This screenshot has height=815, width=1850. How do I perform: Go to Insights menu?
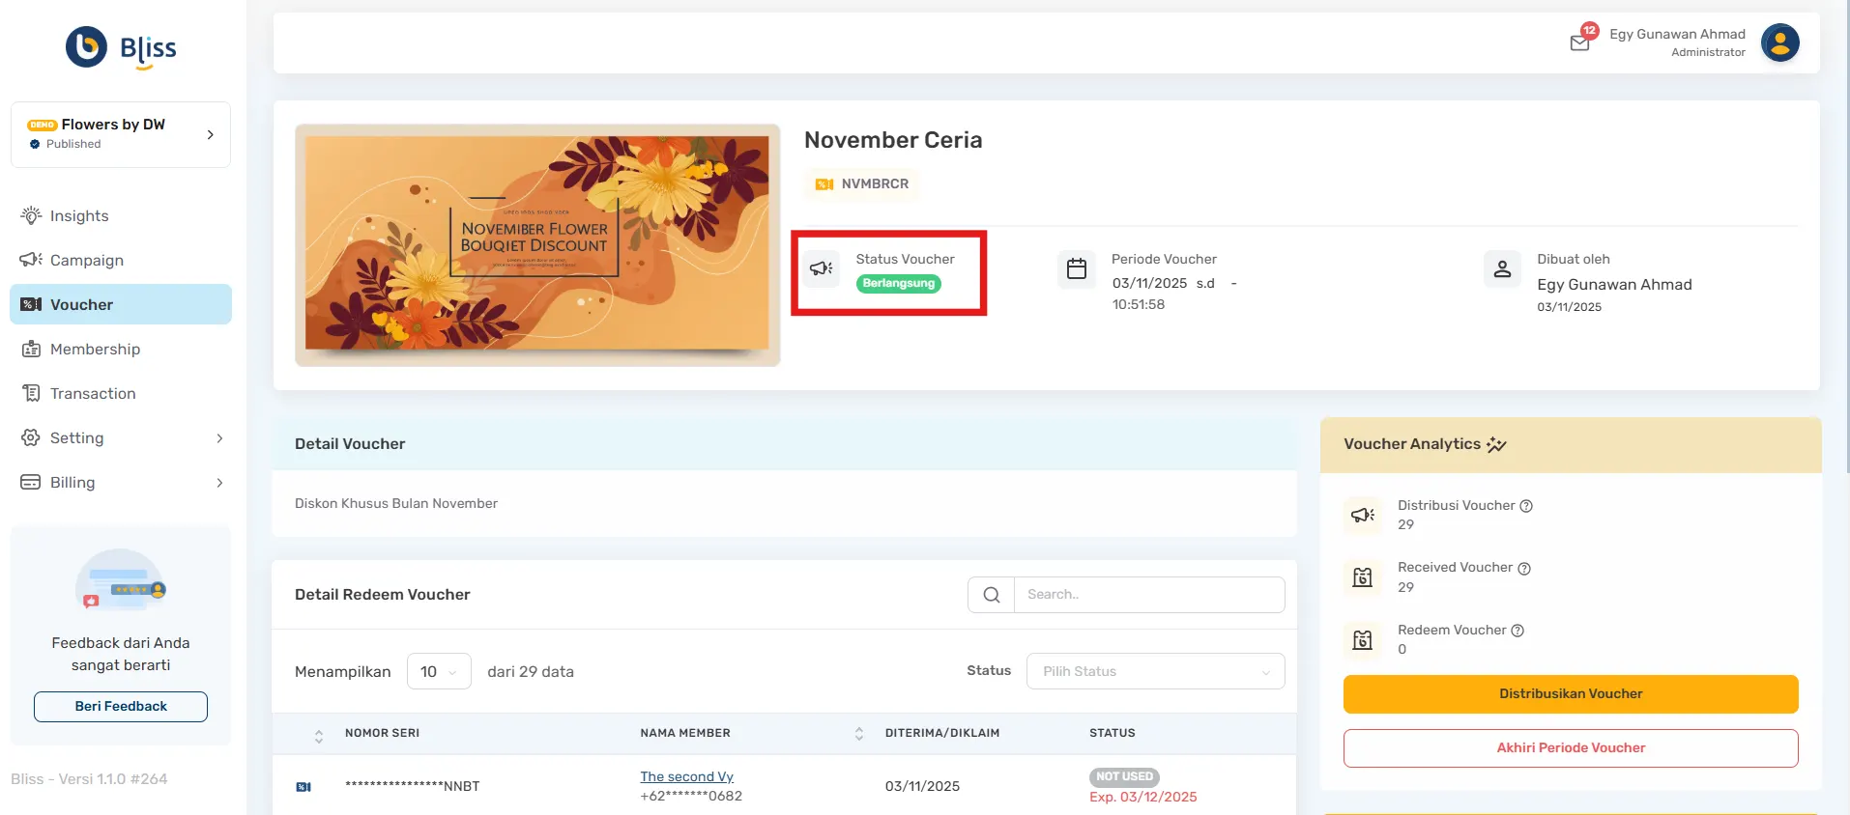[121, 215]
